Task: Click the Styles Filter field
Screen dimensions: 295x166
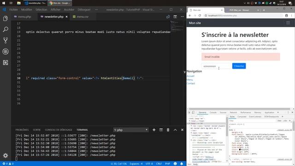Action: 253,121
